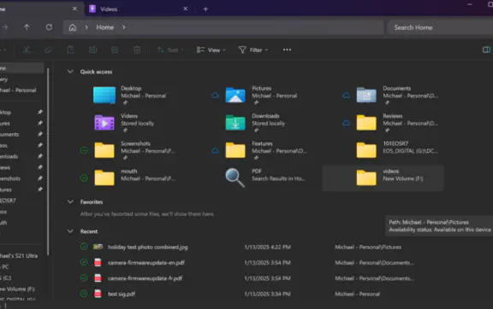
Task: Click cloud status icon beside Reviews folder
Action: pyautogui.click(x=346, y=123)
